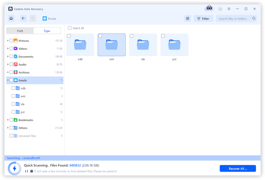
Task: Check the Select All checkbox
Action: click(70, 28)
